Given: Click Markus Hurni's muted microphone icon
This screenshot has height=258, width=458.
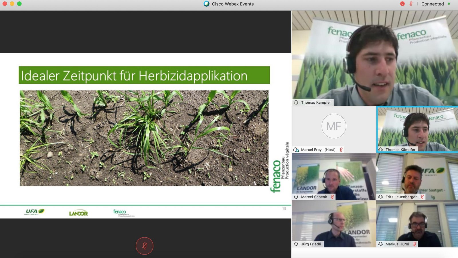Looking at the screenshot, I should tap(414, 244).
